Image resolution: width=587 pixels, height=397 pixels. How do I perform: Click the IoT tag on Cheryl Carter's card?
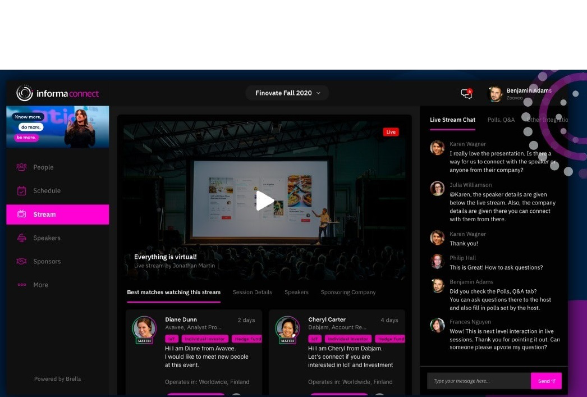(314, 339)
